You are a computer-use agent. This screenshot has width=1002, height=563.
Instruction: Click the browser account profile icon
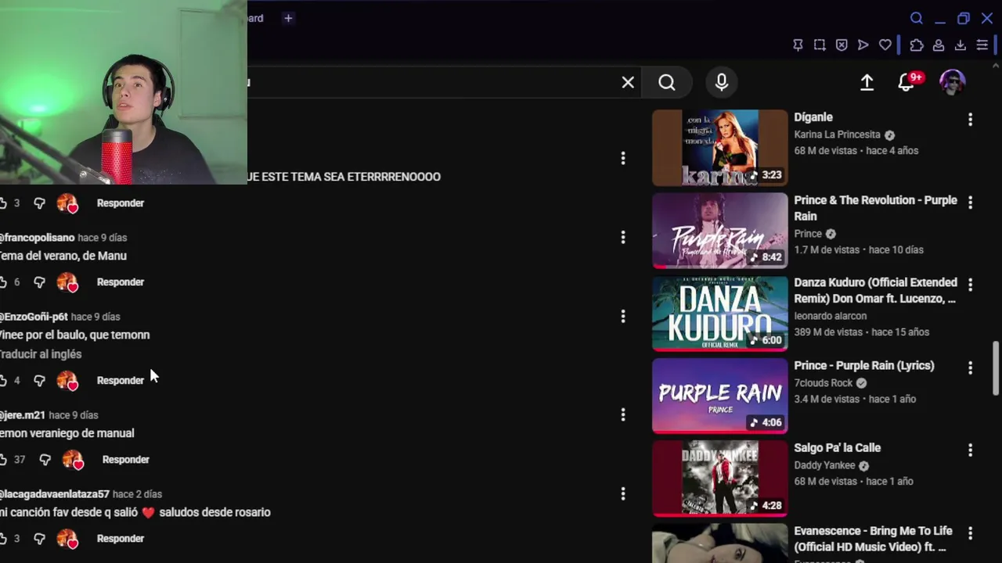939,45
